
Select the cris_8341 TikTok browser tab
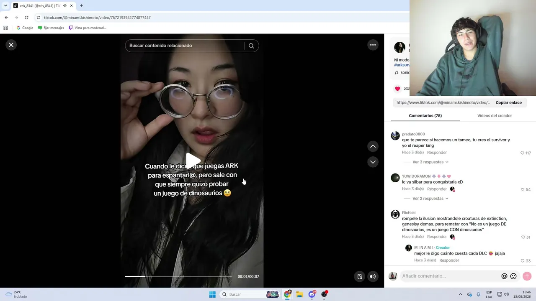click(40, 6)
